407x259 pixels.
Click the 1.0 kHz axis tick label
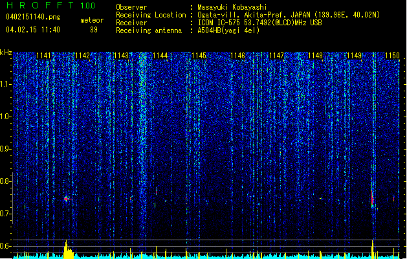pos(5,117)
